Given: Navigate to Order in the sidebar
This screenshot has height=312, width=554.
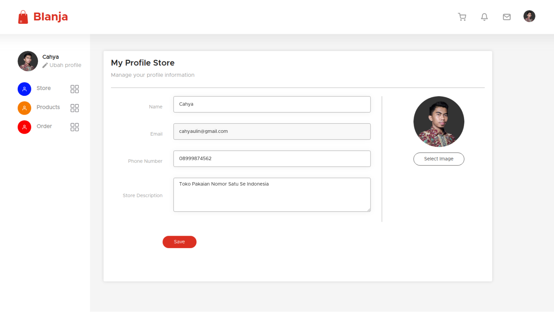Looking at the screenshot, I should (44, 126).
